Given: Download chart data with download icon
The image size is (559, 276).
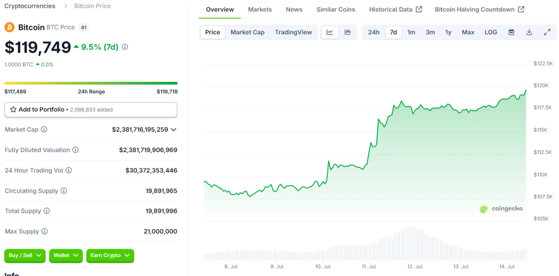Looking at the screenshot, I should (x=529, y=32).
